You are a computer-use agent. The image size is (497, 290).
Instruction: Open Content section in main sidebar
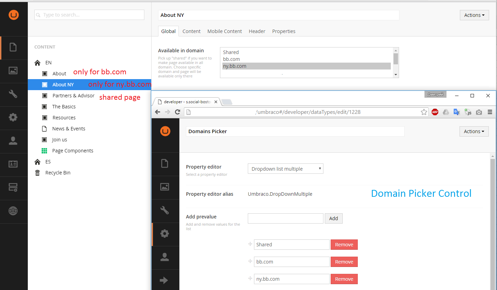(x=13, y=47)
